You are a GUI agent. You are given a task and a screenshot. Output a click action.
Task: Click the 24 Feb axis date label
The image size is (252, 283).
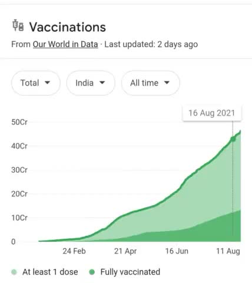click(x=74, y=251)
